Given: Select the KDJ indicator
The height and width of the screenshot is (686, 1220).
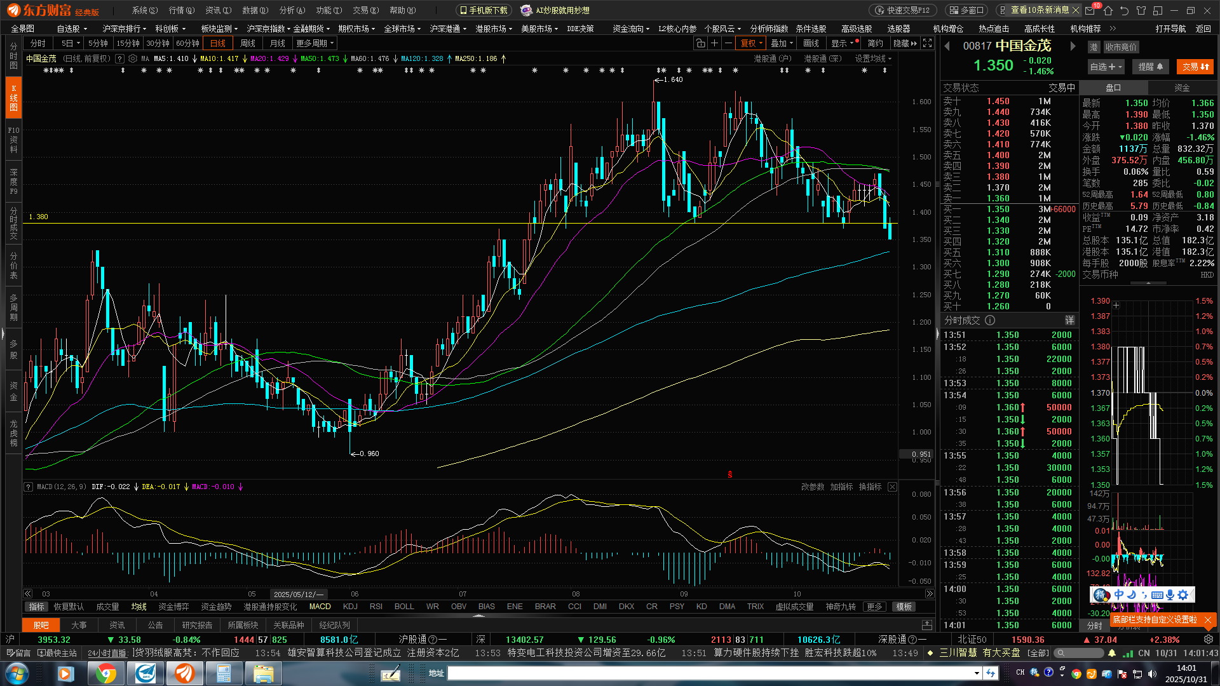Looking at the screenshot, I should 350,607.
